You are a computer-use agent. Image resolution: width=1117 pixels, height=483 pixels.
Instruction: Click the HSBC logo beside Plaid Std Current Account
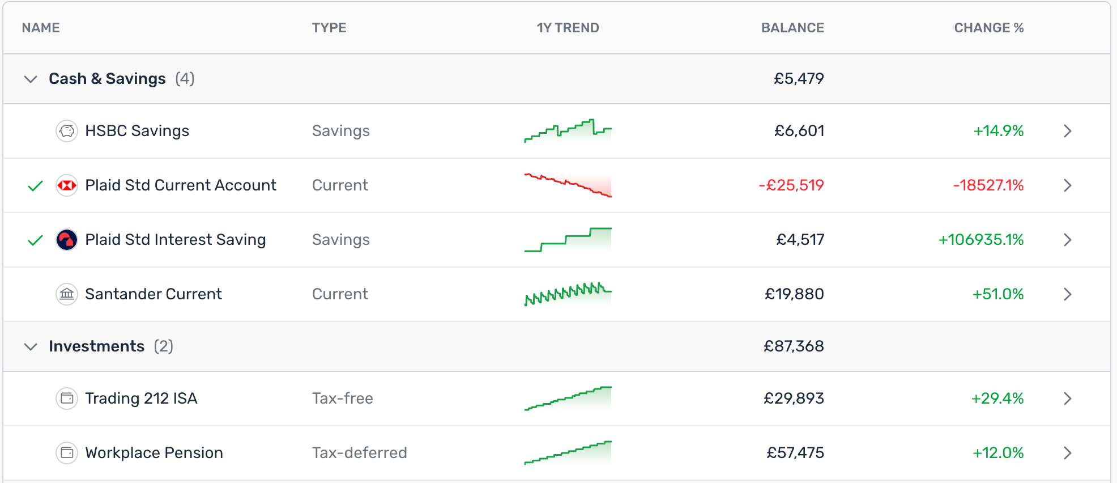pyautogui.click(x=67, y=185)
